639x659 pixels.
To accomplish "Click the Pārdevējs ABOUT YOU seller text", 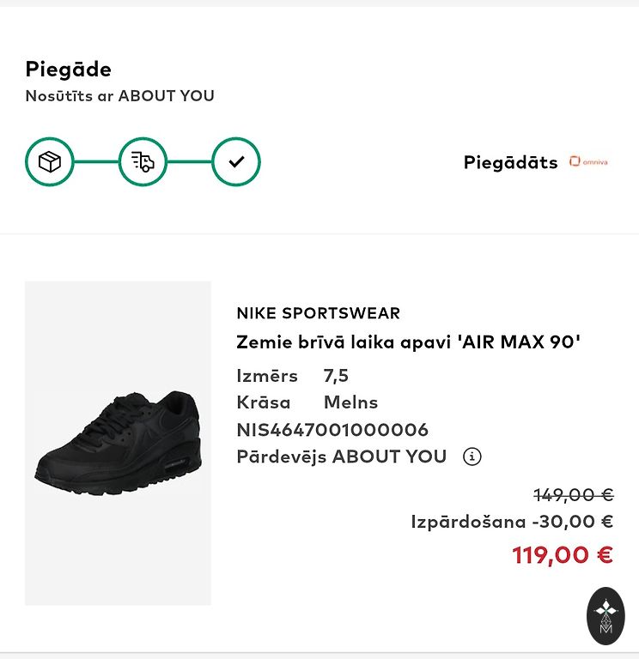I will click(x=341, y=456).
